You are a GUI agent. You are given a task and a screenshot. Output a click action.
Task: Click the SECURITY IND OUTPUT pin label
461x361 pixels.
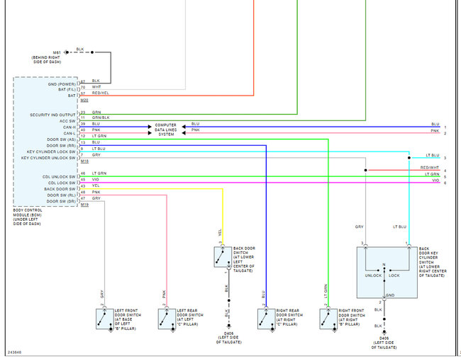pyautogui.click(x=52, y=115)
